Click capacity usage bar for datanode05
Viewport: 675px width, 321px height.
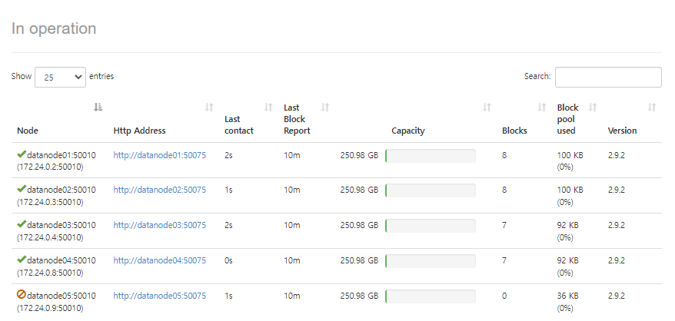[x=431, y=296]
